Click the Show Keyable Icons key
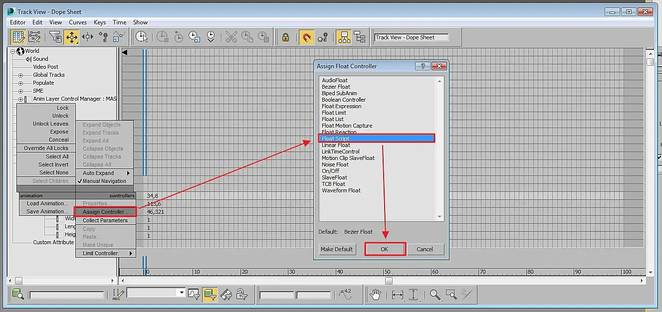 323,37
